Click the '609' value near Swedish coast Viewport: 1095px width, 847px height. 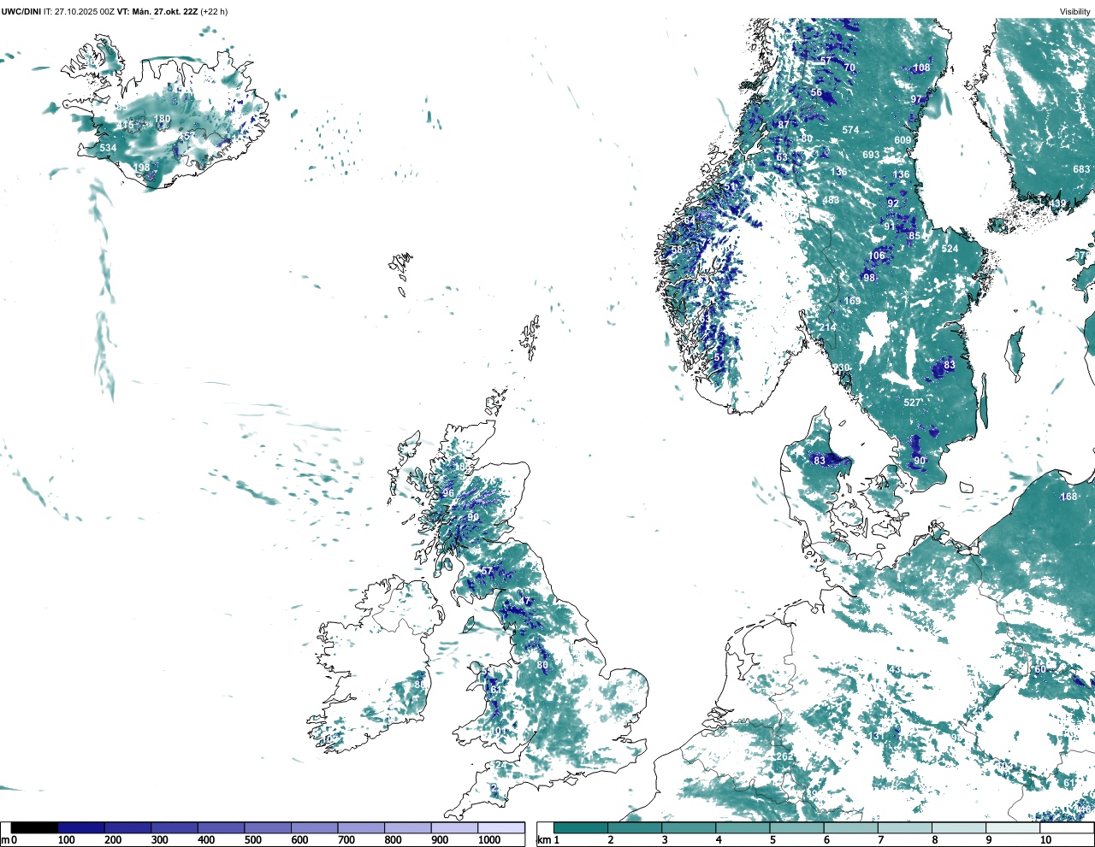click(x=903, y=140)
